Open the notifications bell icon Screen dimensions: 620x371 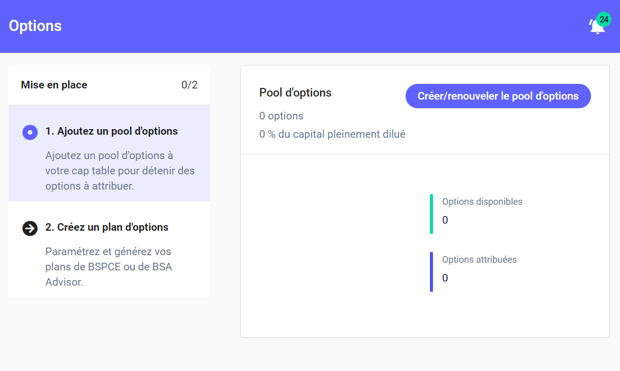point(596,27)
